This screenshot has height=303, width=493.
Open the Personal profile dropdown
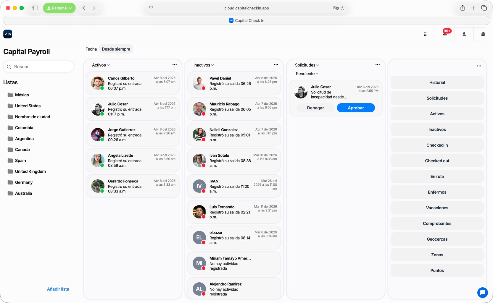pos(59,8)
